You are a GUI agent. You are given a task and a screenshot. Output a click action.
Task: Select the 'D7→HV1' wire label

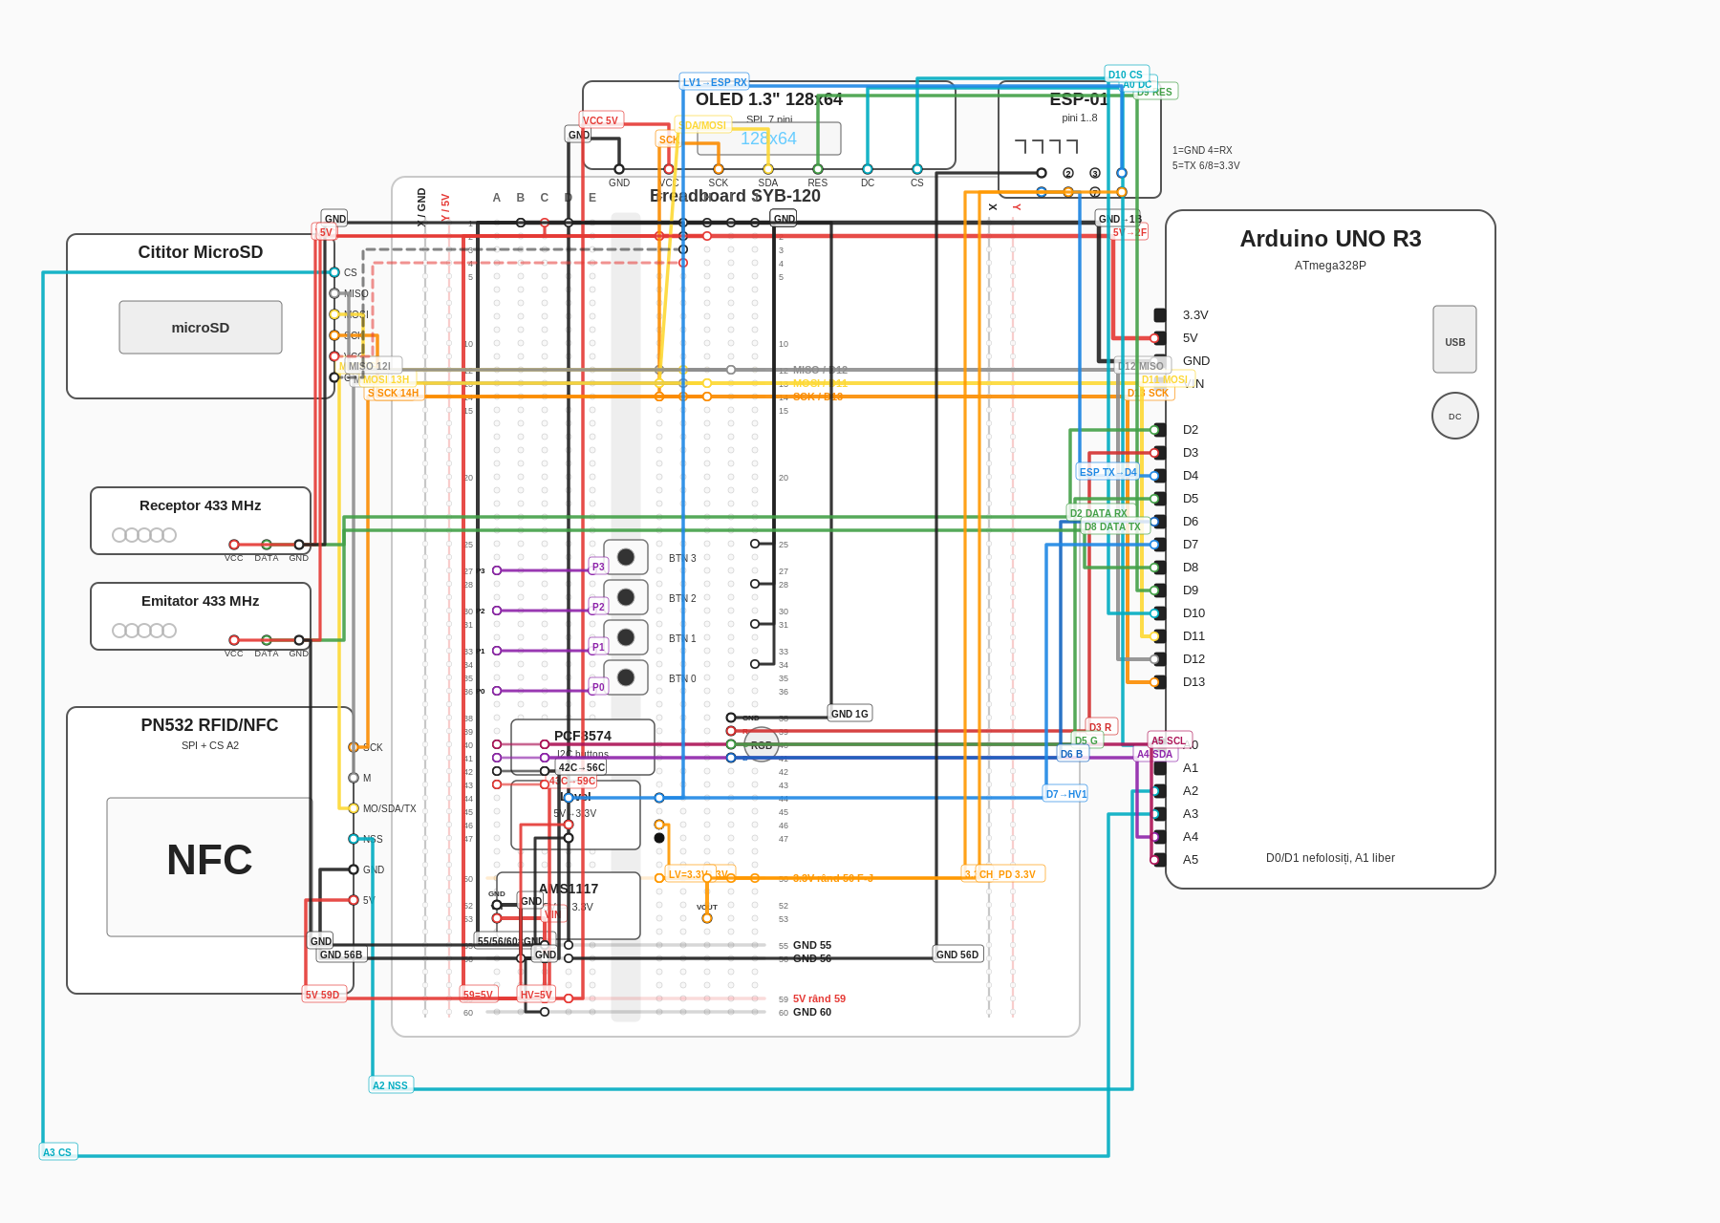(x=1065, y=794)
